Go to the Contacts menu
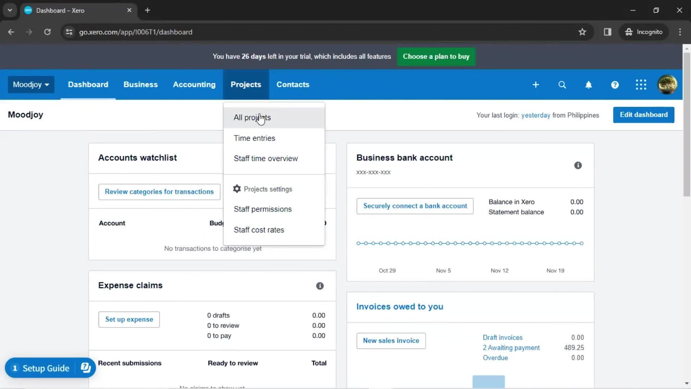691x389 pixels. 293,85
